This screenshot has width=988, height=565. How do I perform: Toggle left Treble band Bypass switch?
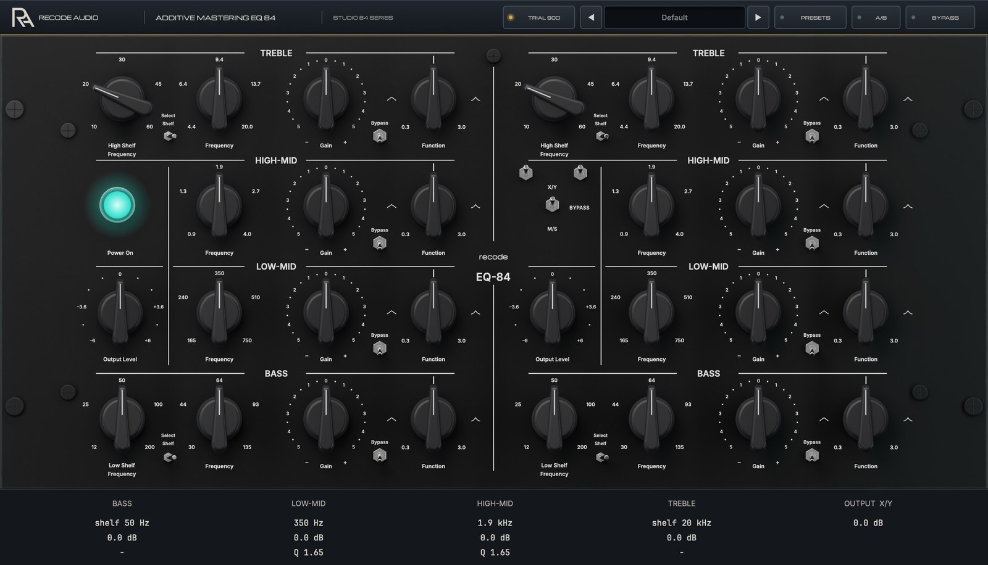click(380, 136)
